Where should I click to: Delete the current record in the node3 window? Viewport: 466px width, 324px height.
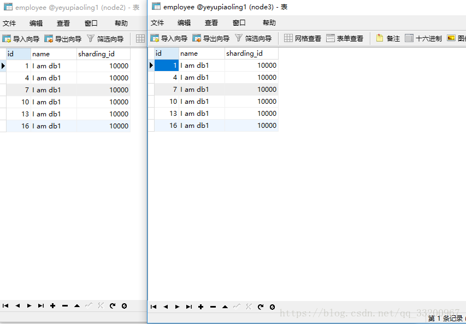pos(213,307)
